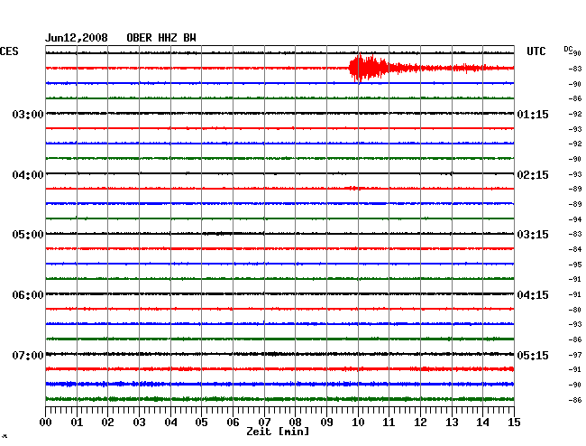Click the large seismic burst on top red trace

[x=368, y=68]
